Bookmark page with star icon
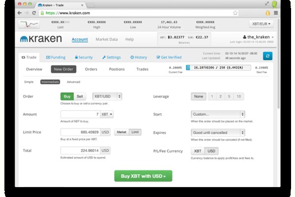The image size is (295, 197). 236,13
